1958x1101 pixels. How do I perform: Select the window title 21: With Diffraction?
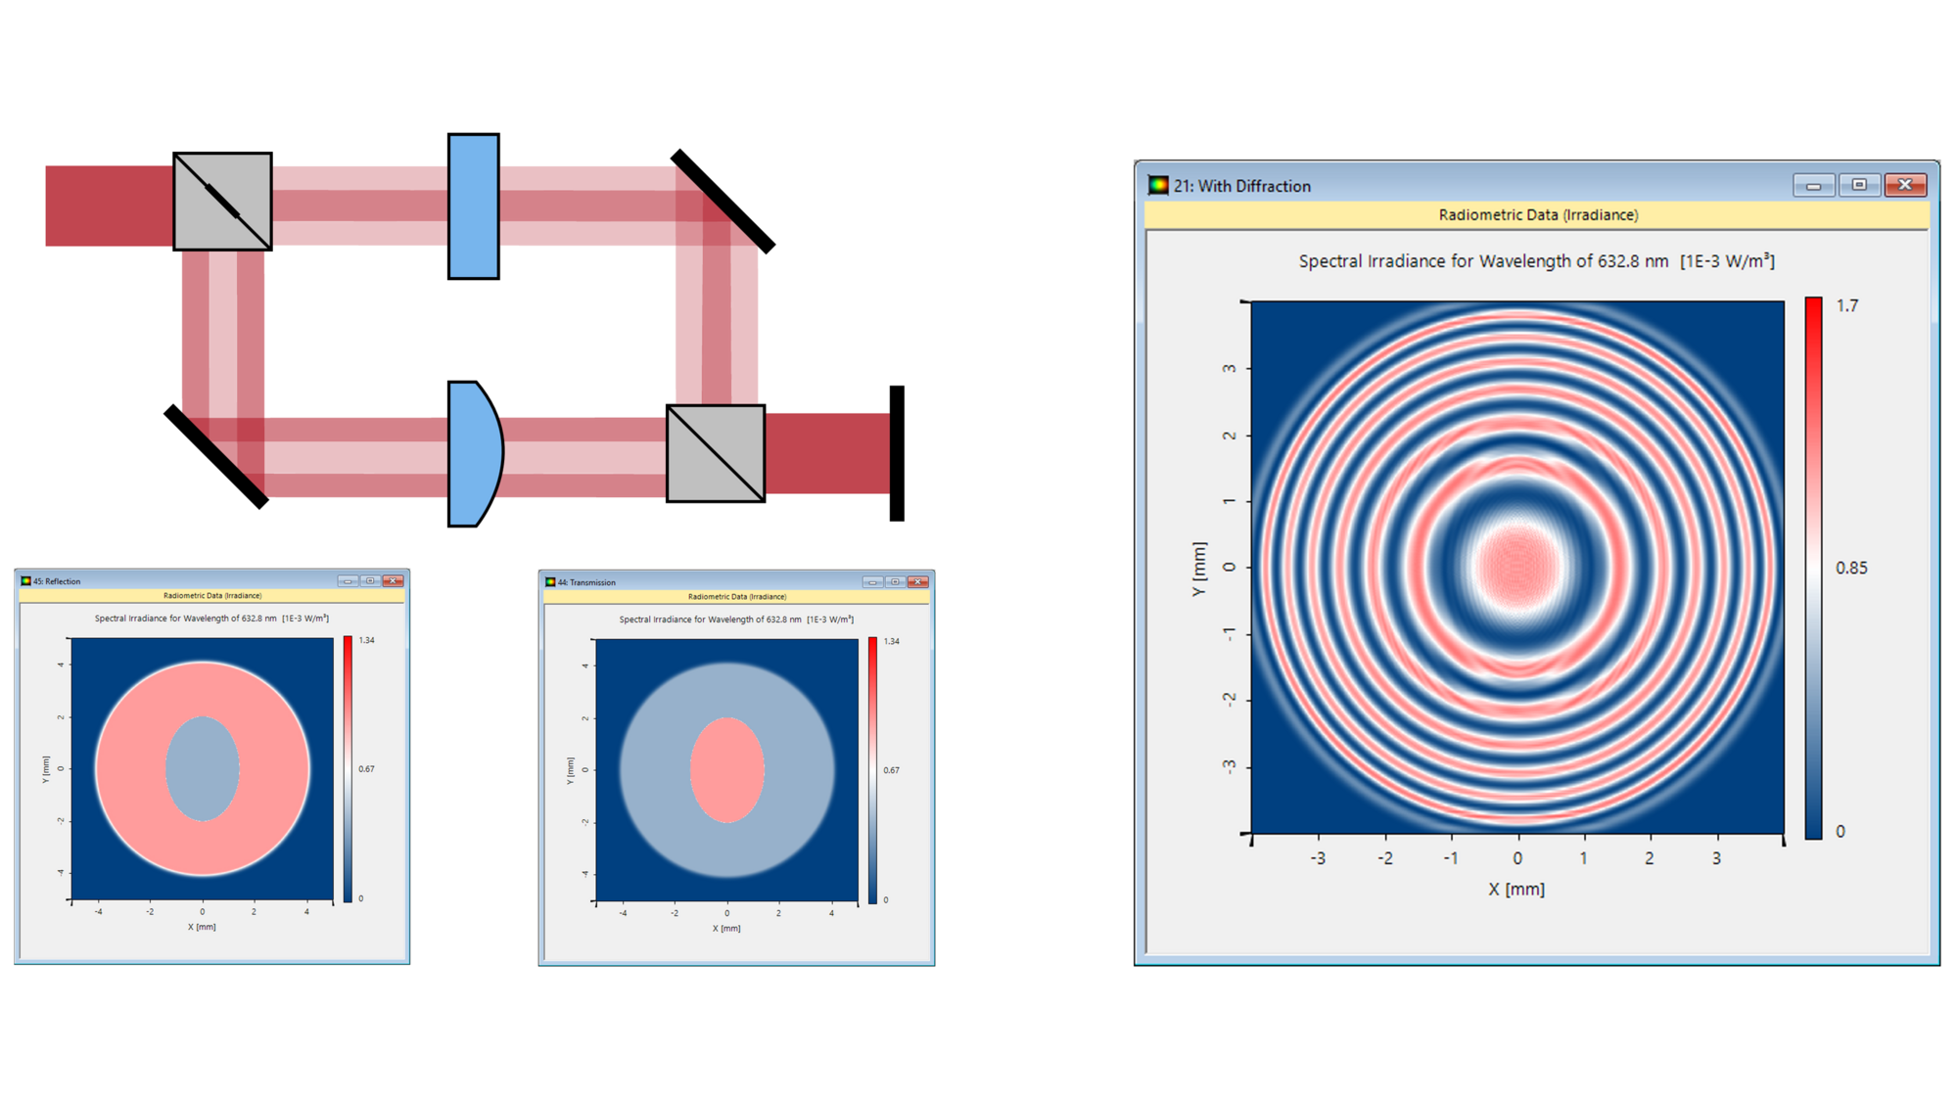pos(1241,185)
